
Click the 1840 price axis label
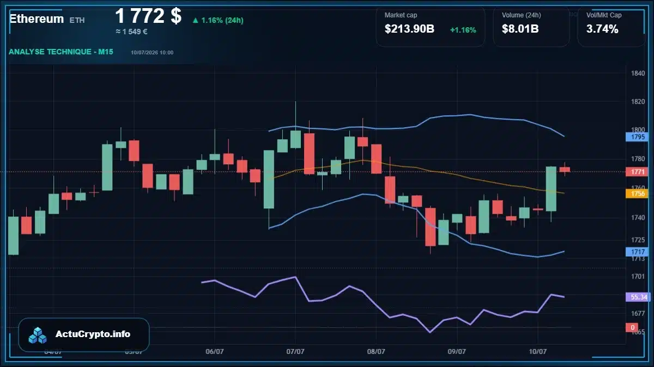[638, 73]
